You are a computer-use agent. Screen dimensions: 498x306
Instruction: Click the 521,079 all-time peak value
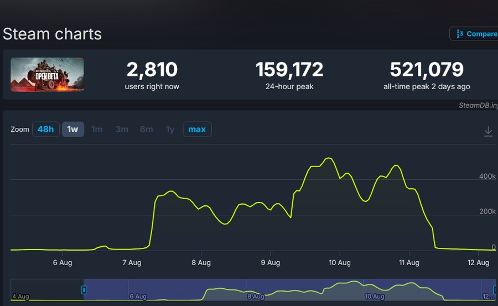tap(427, 69)
